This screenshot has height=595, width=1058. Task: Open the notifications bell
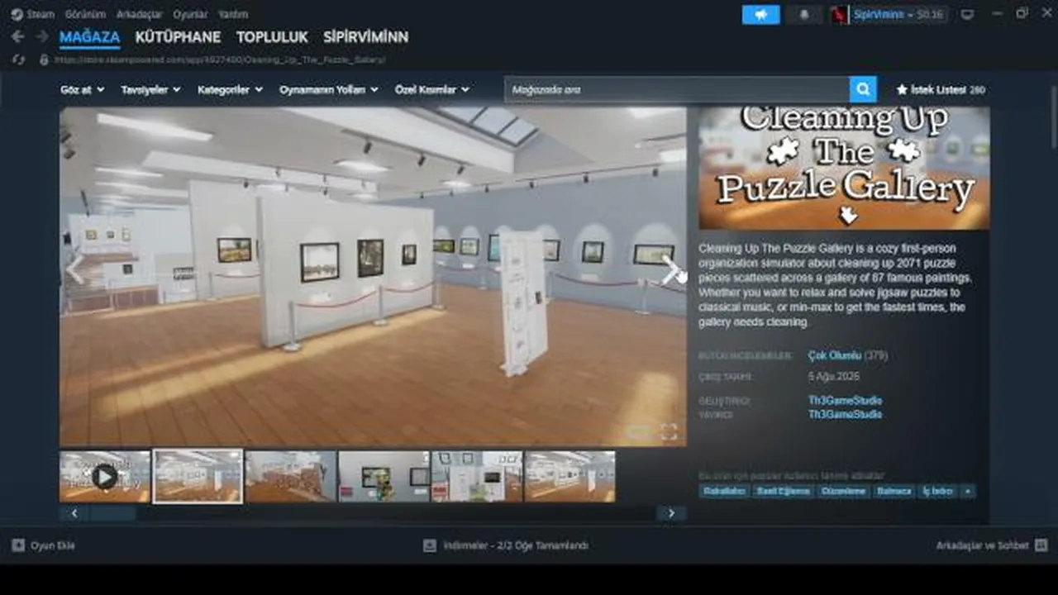804,15
